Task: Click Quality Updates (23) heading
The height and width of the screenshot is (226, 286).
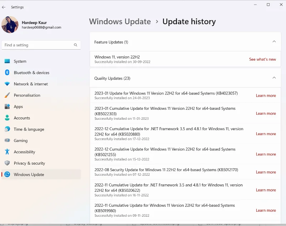Action: [x=112, y=78]
